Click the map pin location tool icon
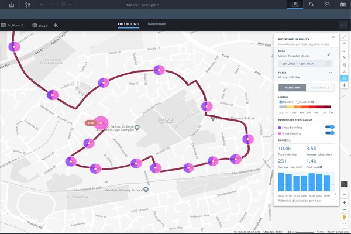The image size is (351, 234). pos(345,57)
